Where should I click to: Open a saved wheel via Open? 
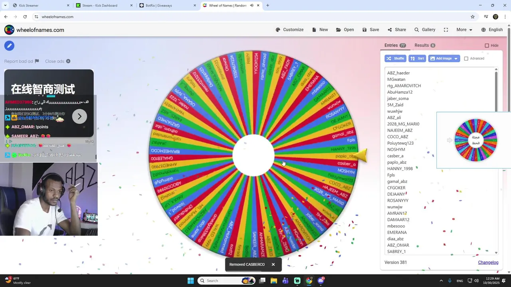tap(345, 30)
